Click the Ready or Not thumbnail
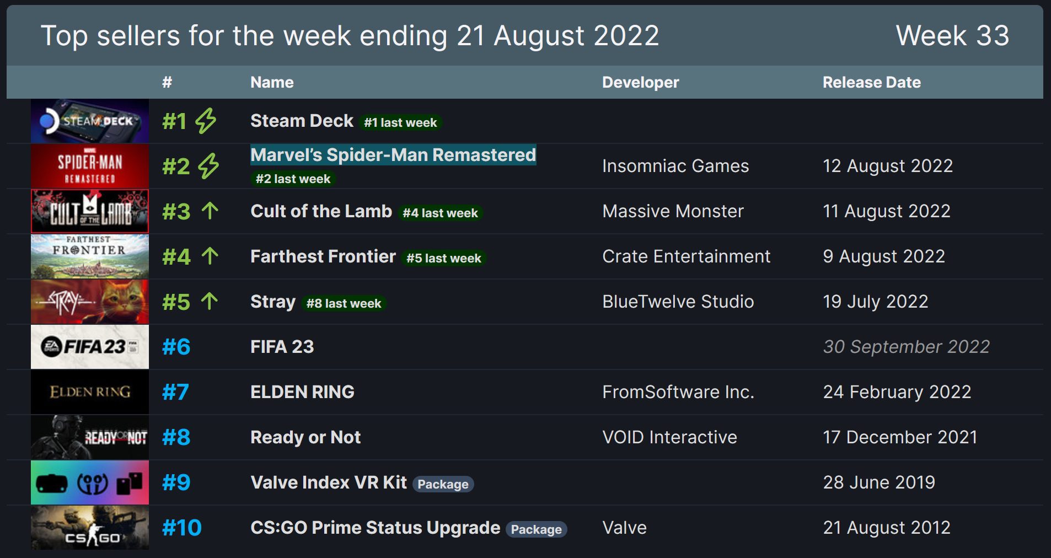Viewport: 1051px width, 558px height. click(x=90, y=437)
